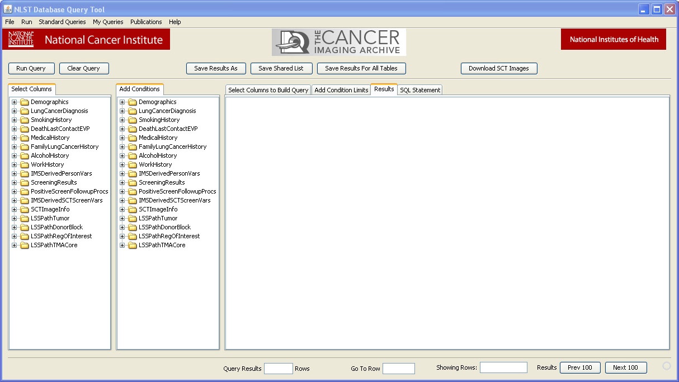The height and width of the screenshot is (382, 679).
Task: Click LSSPathRegOfInterest folder icon in Add Conditions
Action: (x=132, y=237)
